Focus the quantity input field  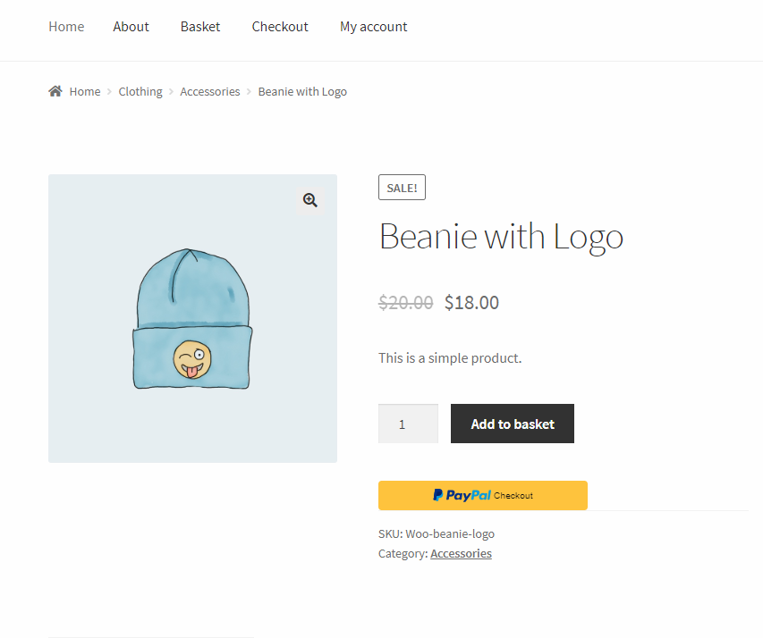408,424
